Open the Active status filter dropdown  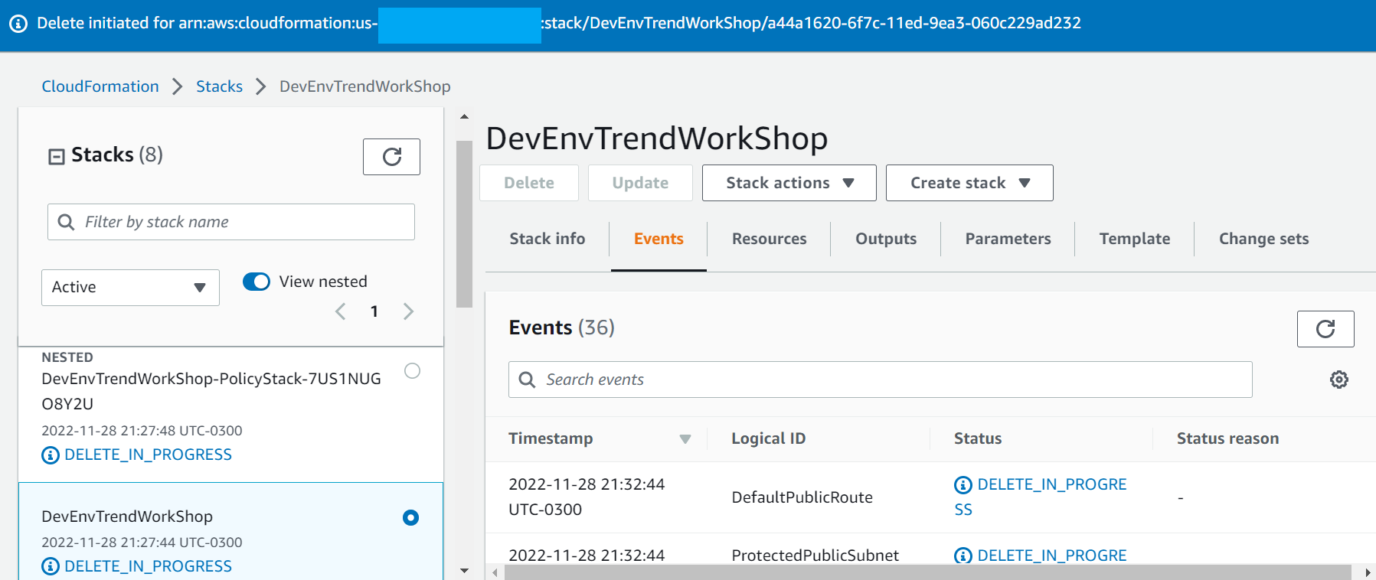tap(130, 288)
